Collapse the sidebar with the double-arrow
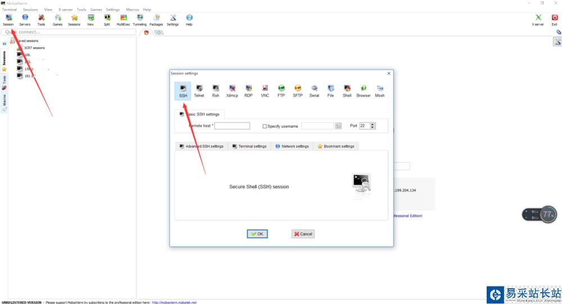The height and width of the screenshot is (304, 562). (x=4, y=44)
